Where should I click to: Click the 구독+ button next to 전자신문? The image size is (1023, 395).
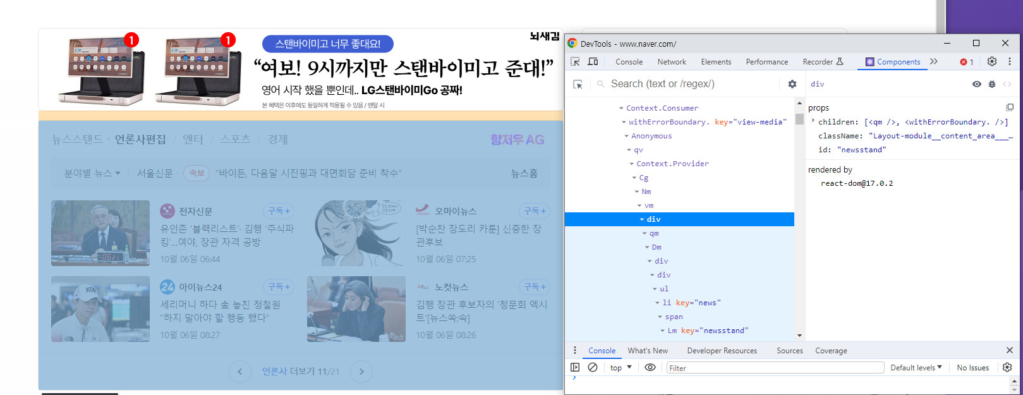(x=279, y=211)
